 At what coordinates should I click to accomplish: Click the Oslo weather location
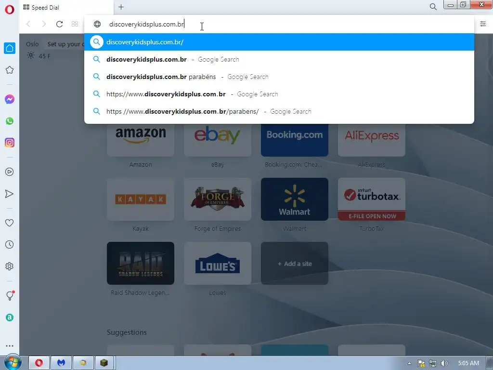click(x=32, y=44)
